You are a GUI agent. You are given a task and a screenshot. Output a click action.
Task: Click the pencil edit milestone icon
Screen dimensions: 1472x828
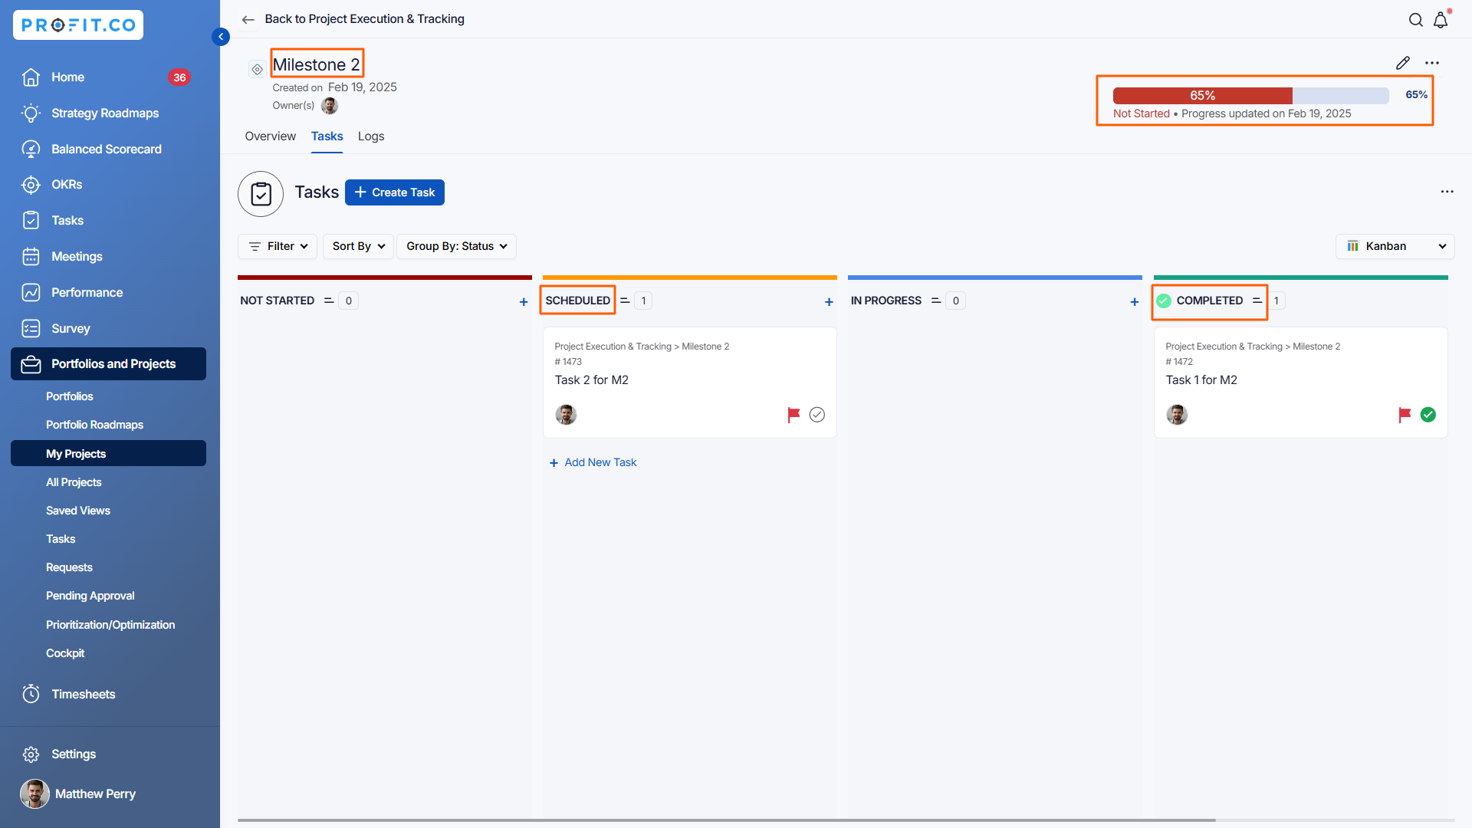[1402, 63]
